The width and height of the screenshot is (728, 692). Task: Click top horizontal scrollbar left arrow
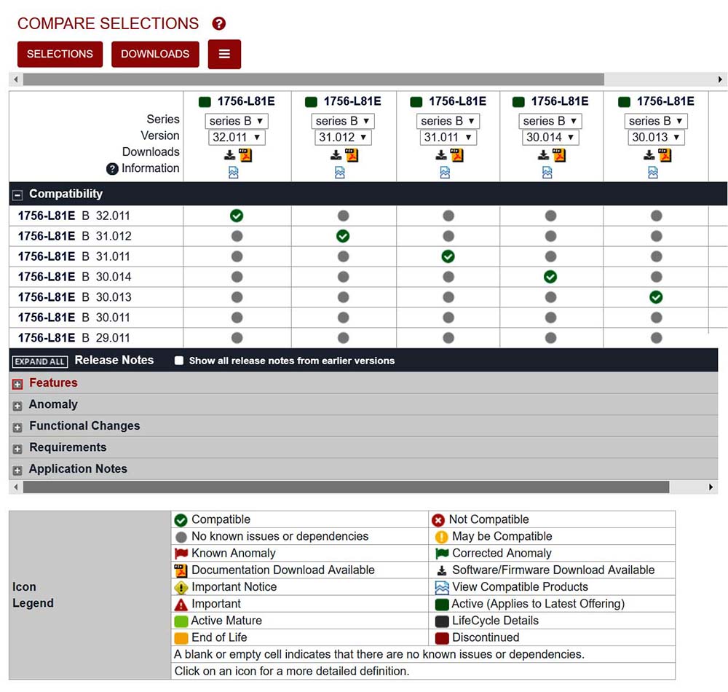(16, 79)
